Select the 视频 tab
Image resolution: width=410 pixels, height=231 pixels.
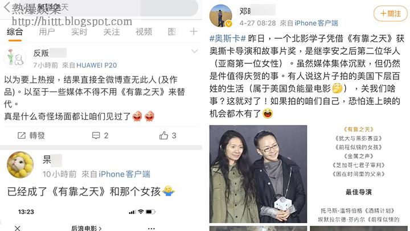click(143, 32)
